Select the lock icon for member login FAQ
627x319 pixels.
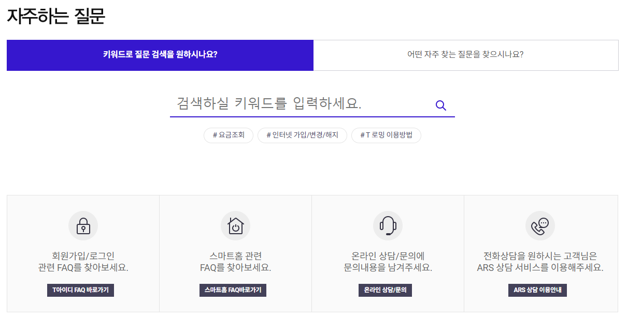pos(83,225)
